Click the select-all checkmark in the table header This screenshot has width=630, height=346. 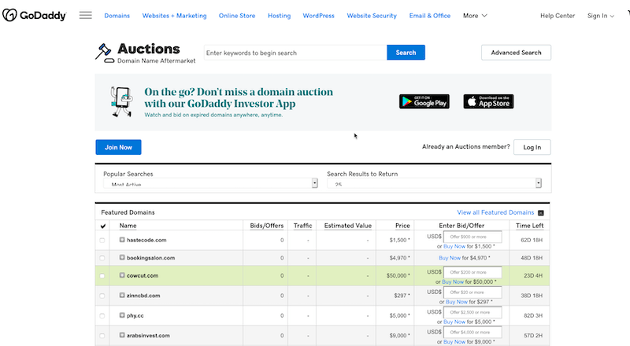103,226
